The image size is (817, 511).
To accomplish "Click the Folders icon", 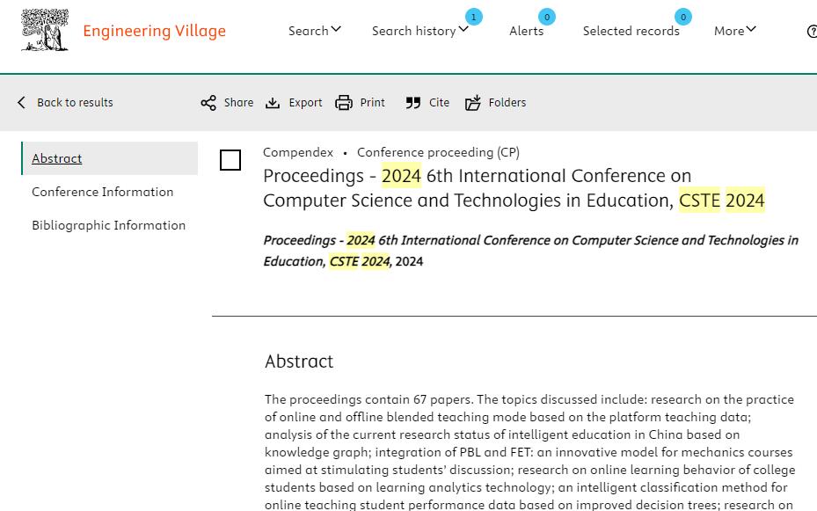I will (472, 103).
